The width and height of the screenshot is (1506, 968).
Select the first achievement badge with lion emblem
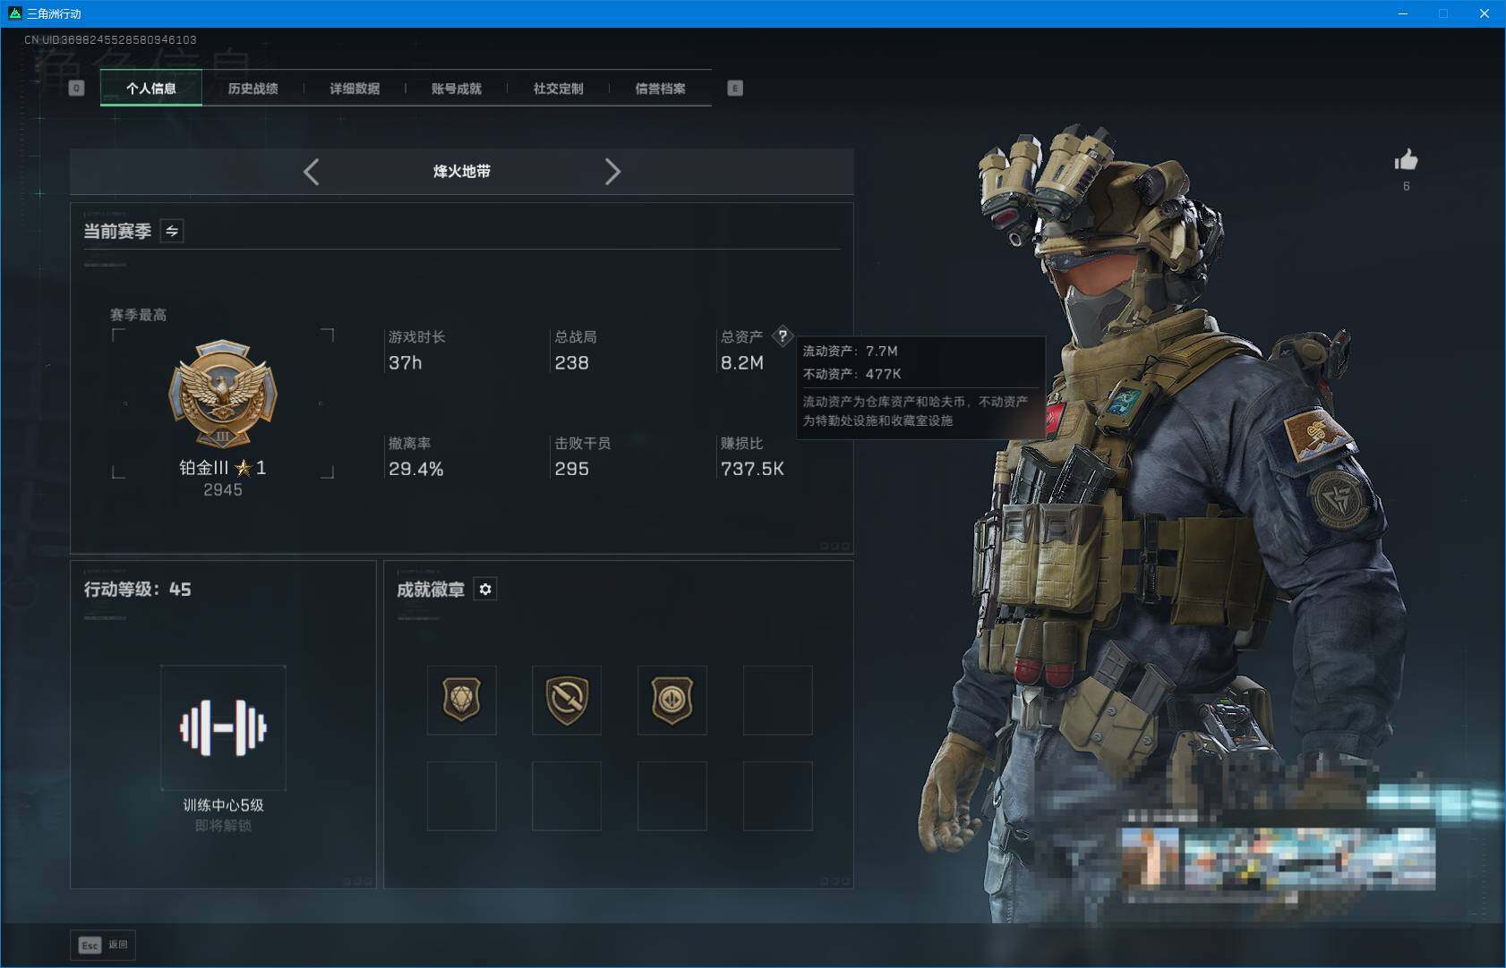462,700
